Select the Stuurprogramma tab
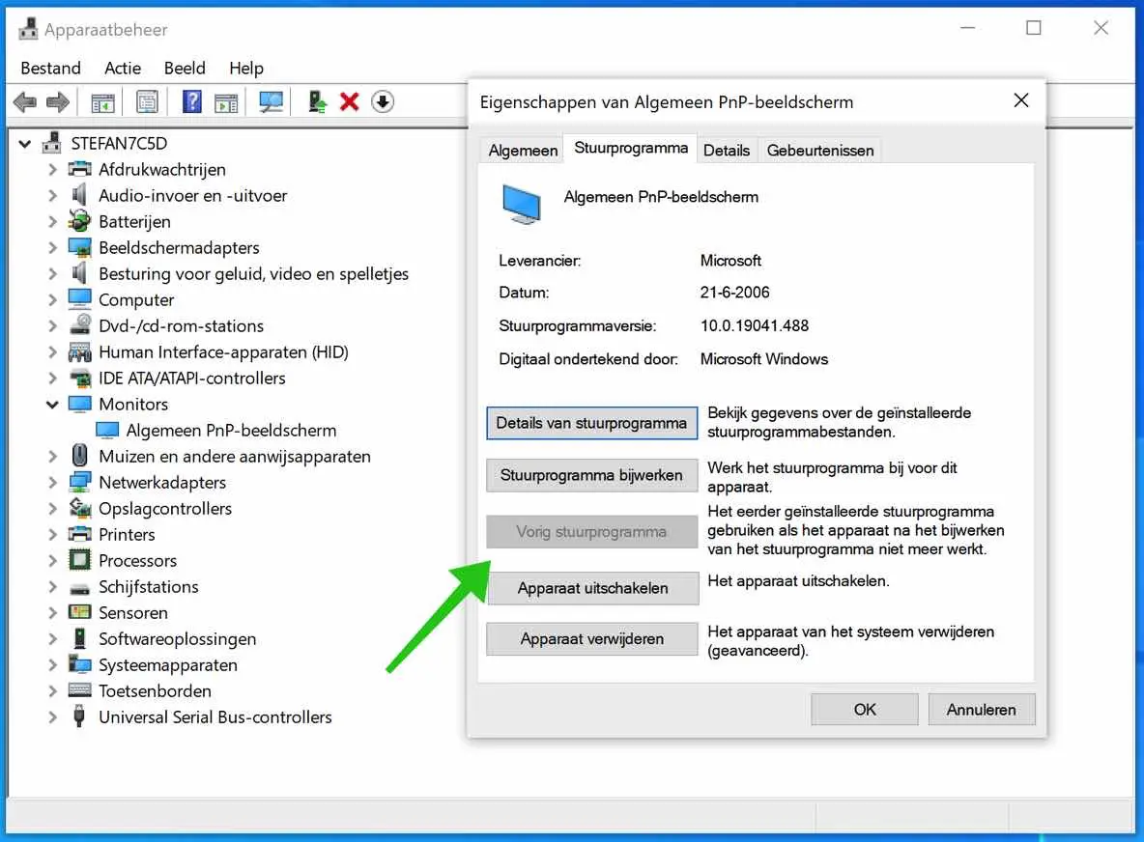 (631, 148)
